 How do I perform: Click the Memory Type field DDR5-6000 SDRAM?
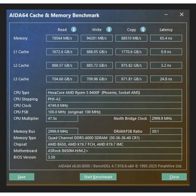(x=114, y=138)
